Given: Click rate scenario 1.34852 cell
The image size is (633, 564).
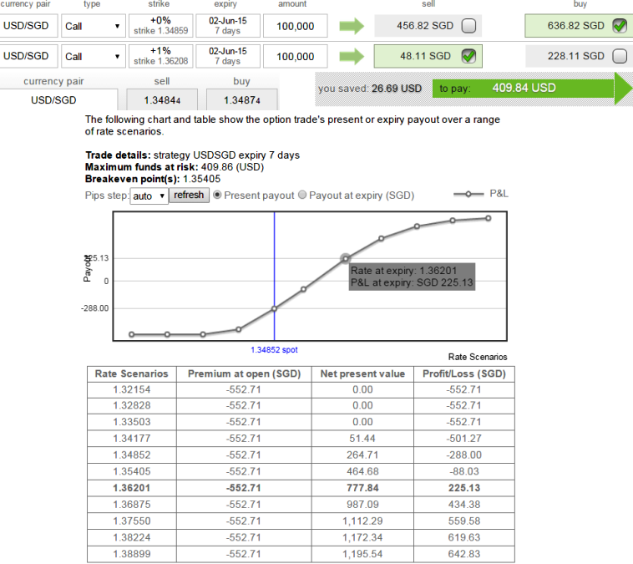Looking at the screenshot, I should (132, 455).
